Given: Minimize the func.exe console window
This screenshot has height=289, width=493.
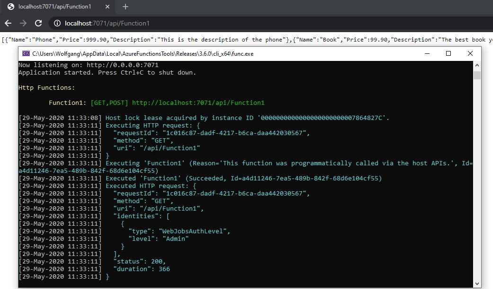Looking at the screenshot, I should pos(427,54).
